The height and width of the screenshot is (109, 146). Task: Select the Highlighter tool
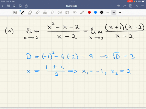37,12
